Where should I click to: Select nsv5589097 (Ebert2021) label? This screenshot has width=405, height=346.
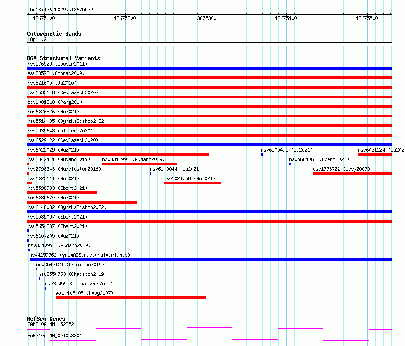tap(57, 217)
